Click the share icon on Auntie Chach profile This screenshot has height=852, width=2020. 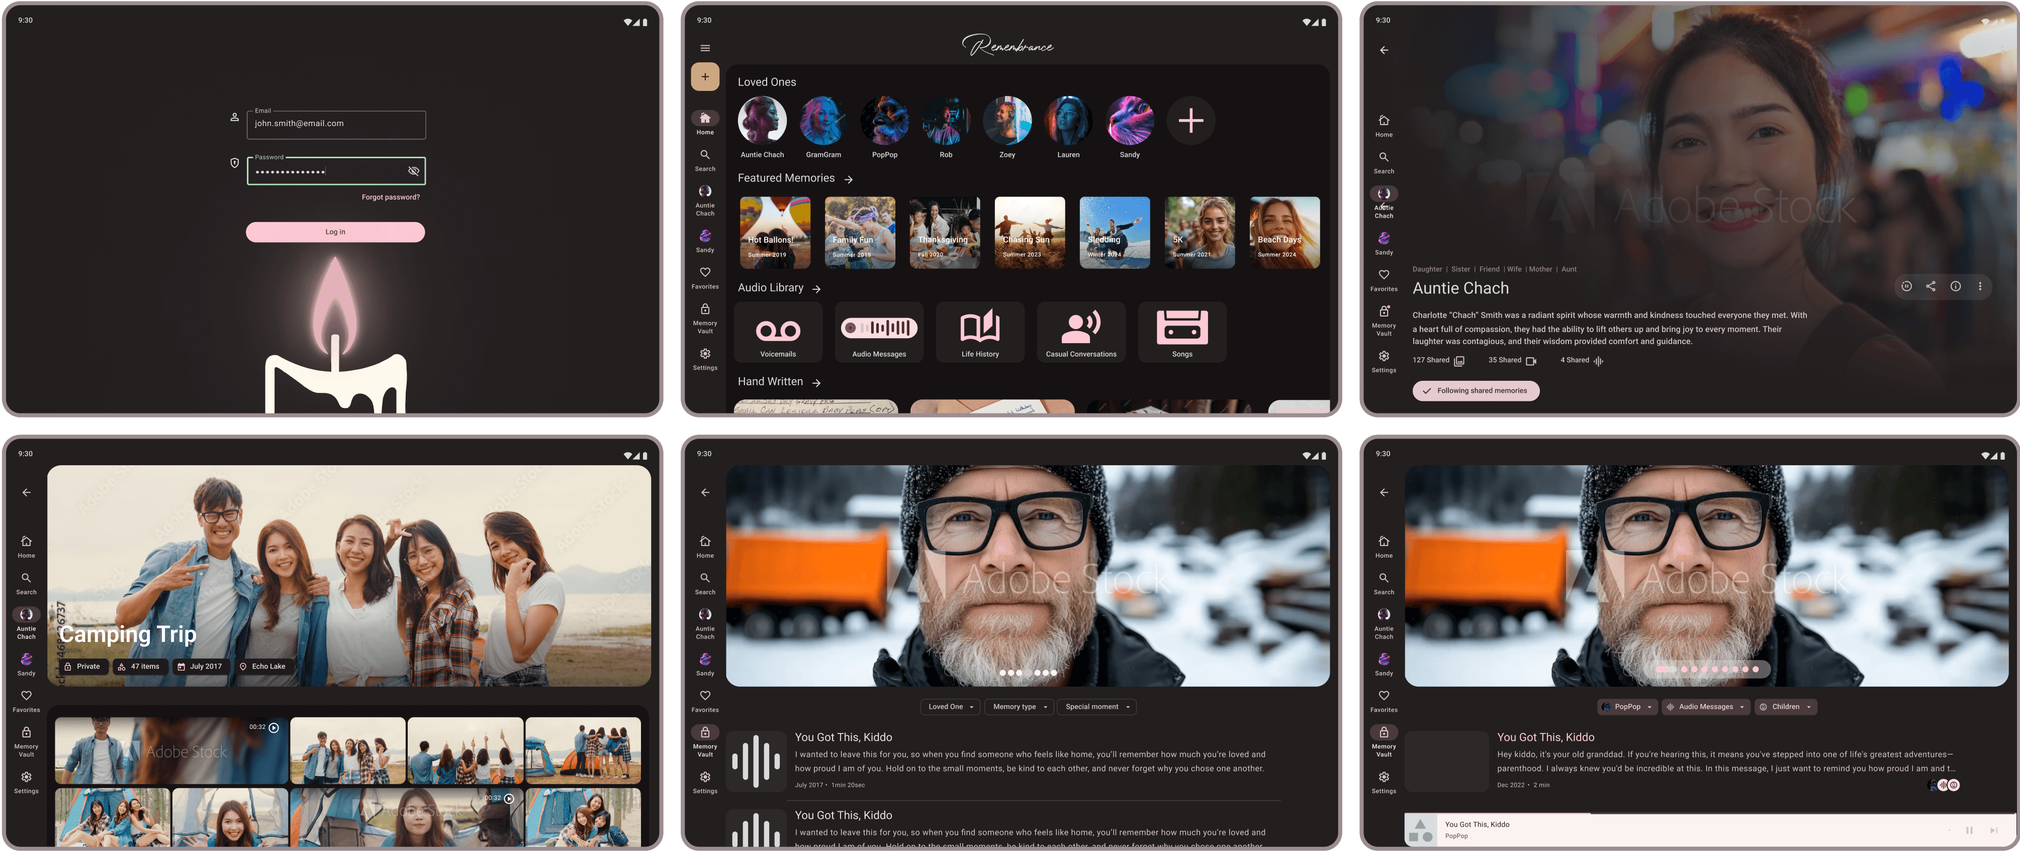(1931, 286)
